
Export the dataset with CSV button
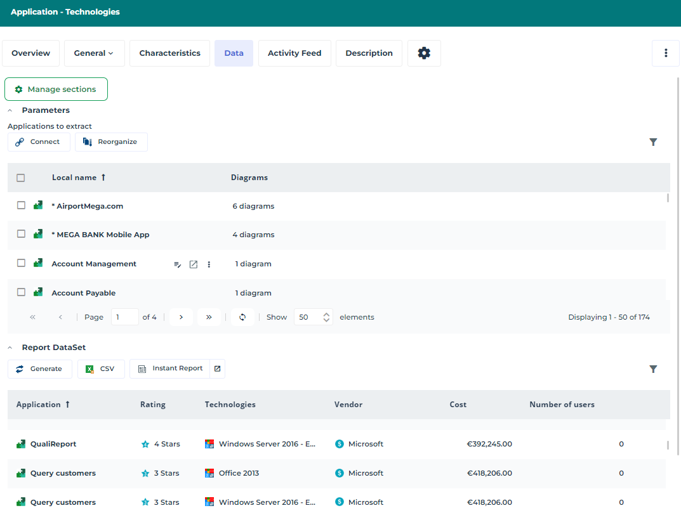click(x=101, y=369)
